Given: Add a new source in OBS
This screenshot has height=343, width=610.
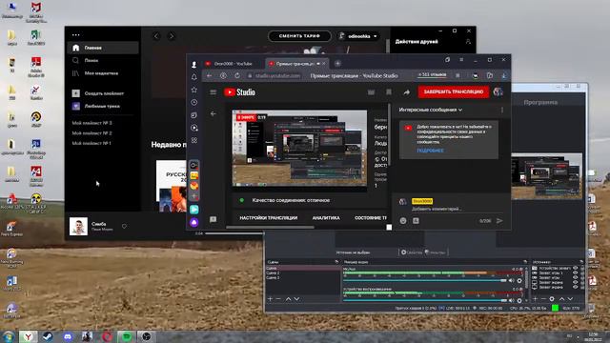Looking at the screenshot, I should (x=536, y=298).
